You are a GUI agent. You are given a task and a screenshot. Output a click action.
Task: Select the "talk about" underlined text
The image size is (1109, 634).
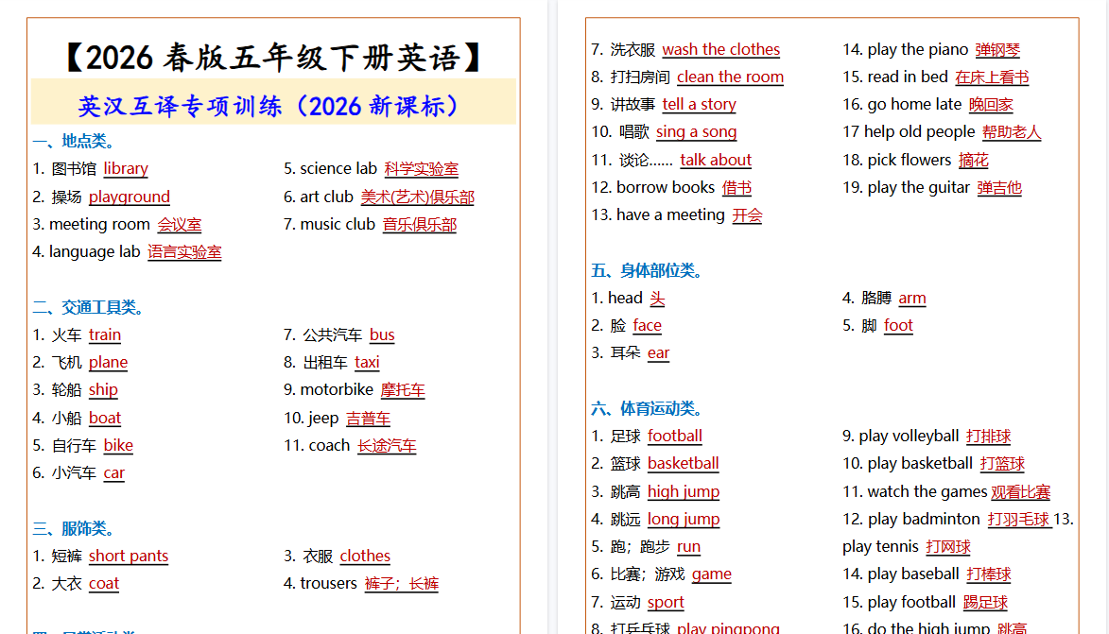(x=716, y=160)
